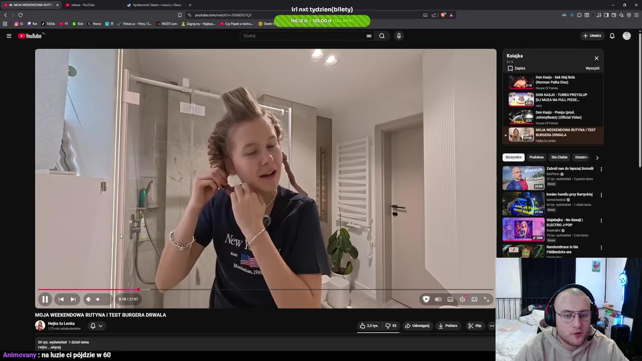This screenshot has width=642, height=361.
Task: Open the browser extensions puzzle icon
Action: tap(579, 15)
